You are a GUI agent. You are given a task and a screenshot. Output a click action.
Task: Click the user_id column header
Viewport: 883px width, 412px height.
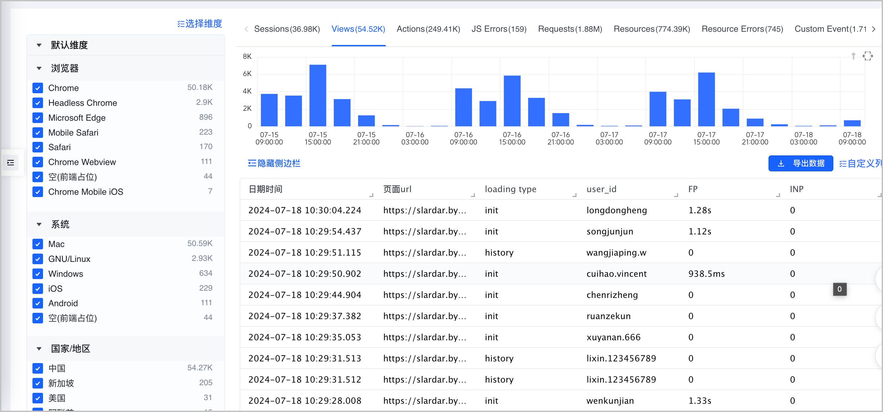(x=601, y=189)
